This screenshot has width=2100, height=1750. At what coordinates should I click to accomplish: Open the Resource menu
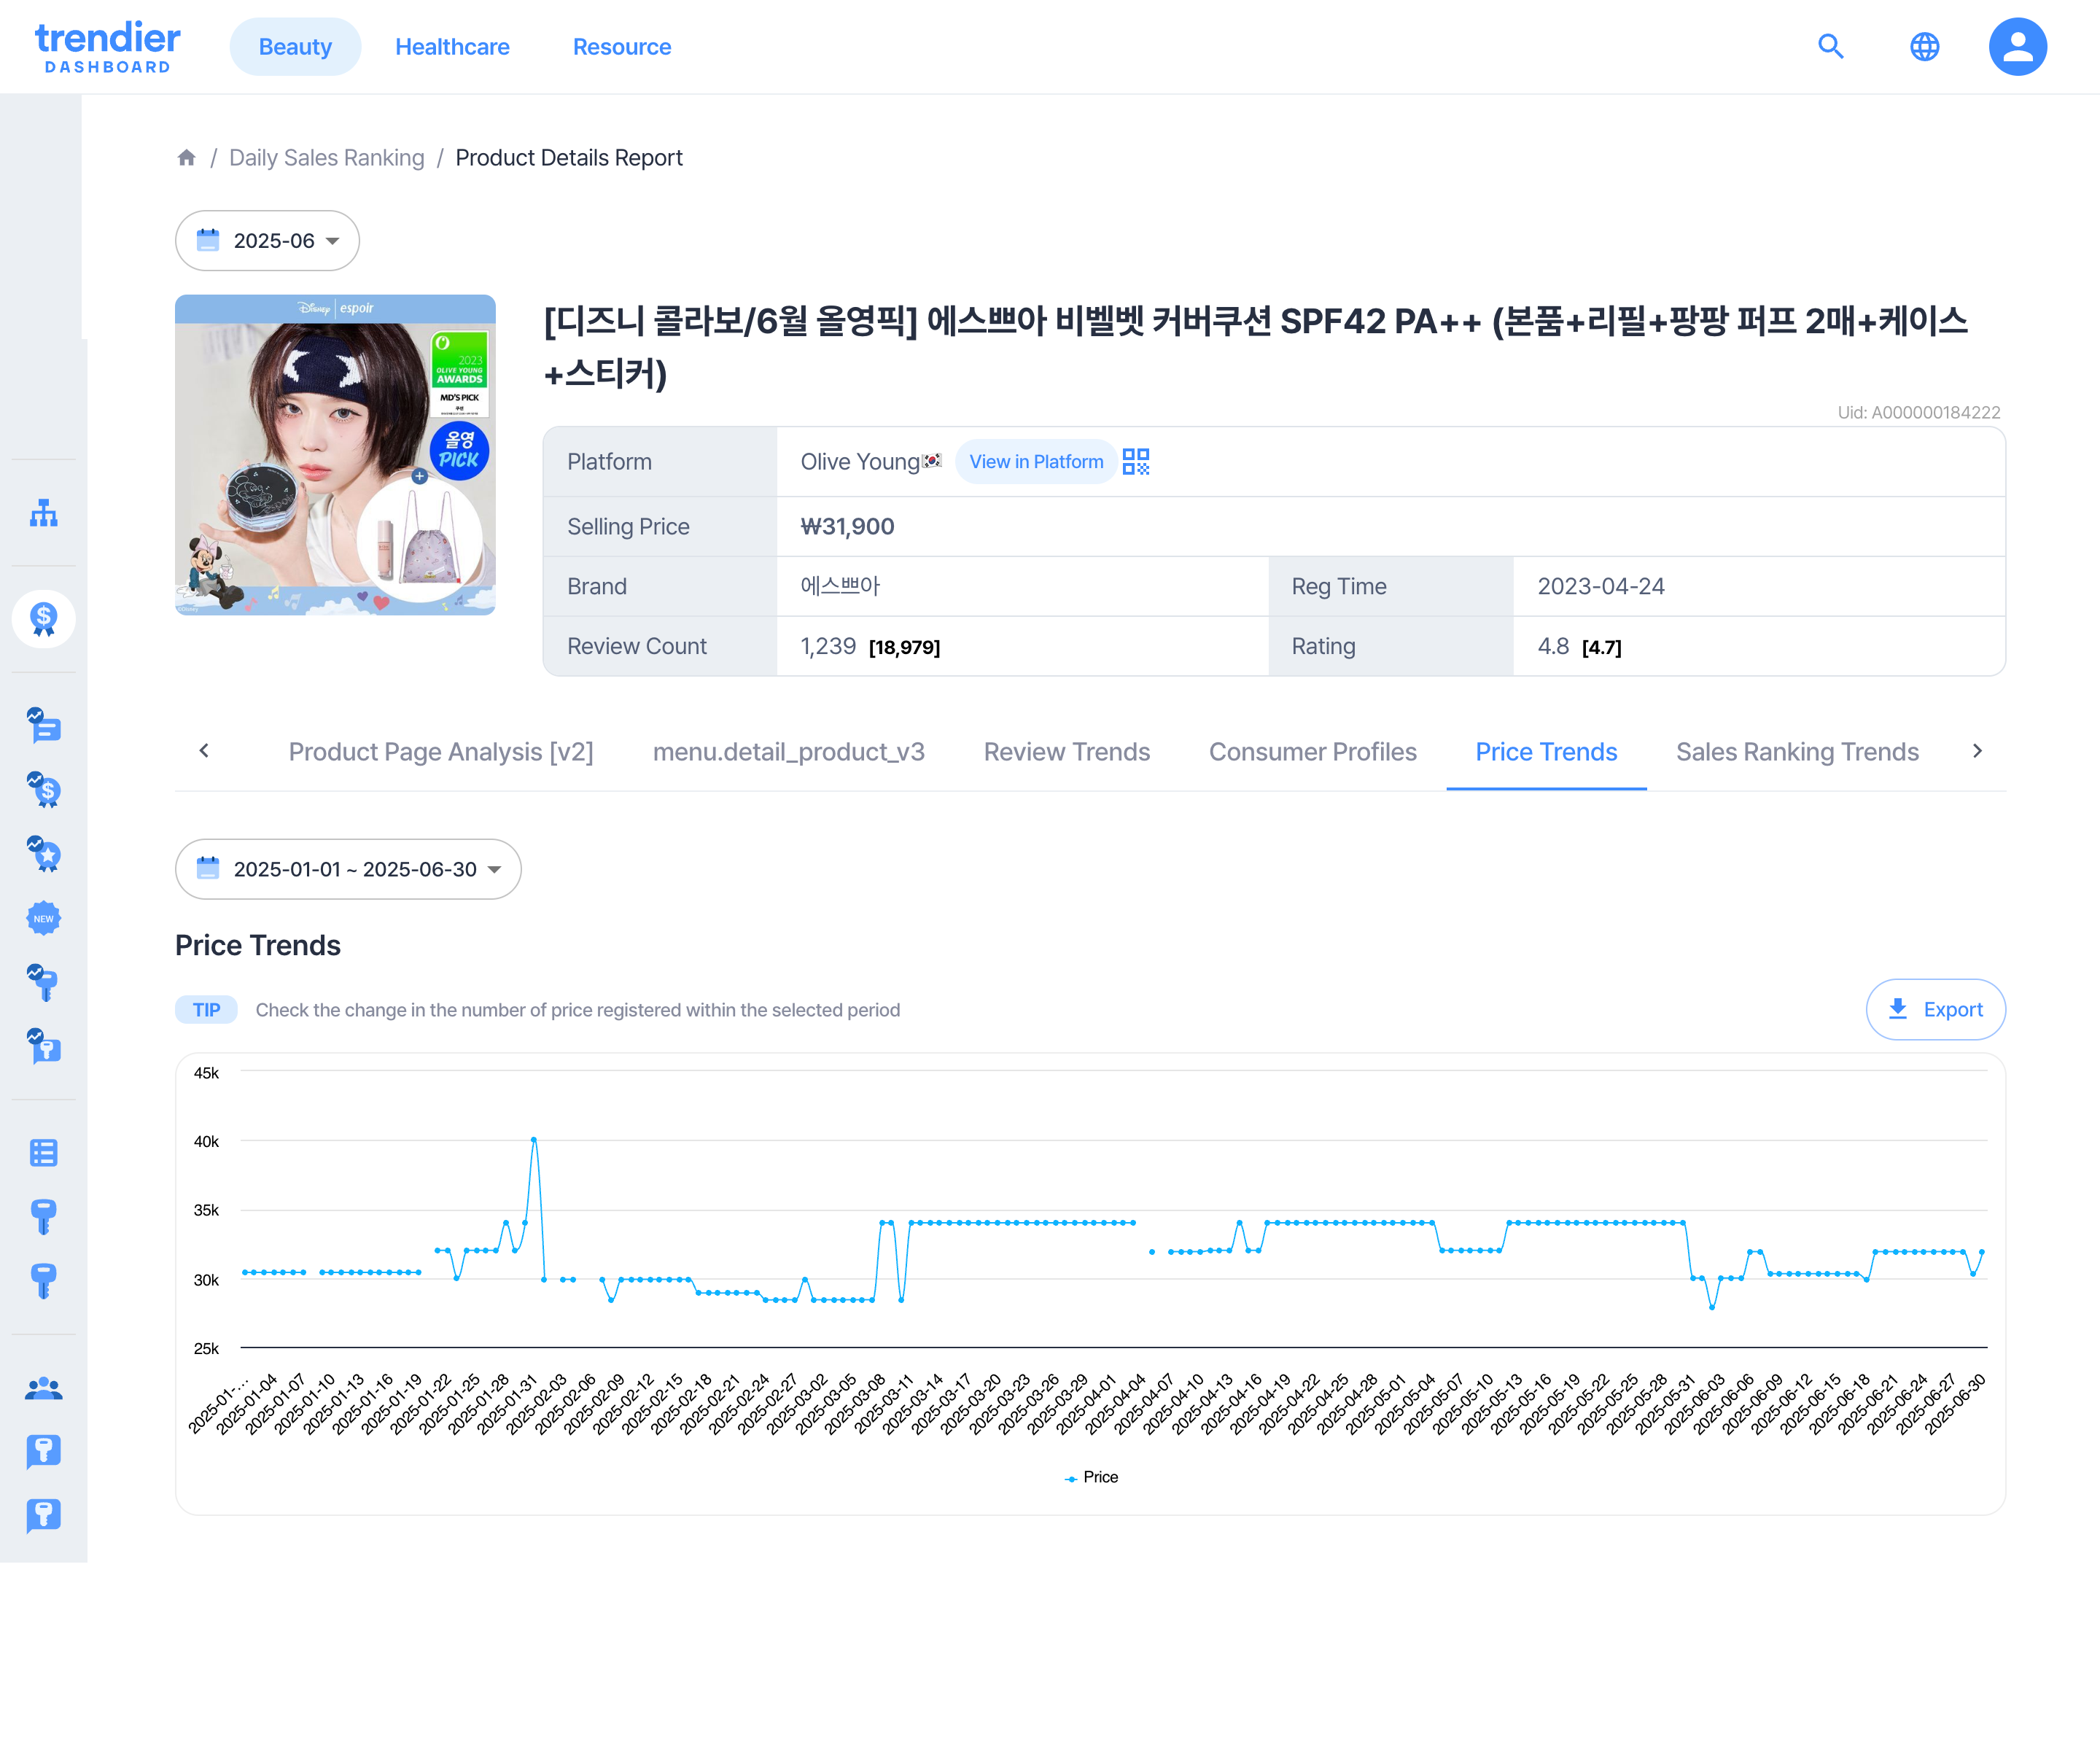pos(621,46)
